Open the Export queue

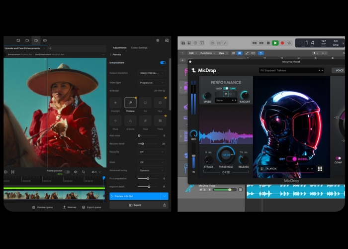pyautogui.click(x=91, y=207)
